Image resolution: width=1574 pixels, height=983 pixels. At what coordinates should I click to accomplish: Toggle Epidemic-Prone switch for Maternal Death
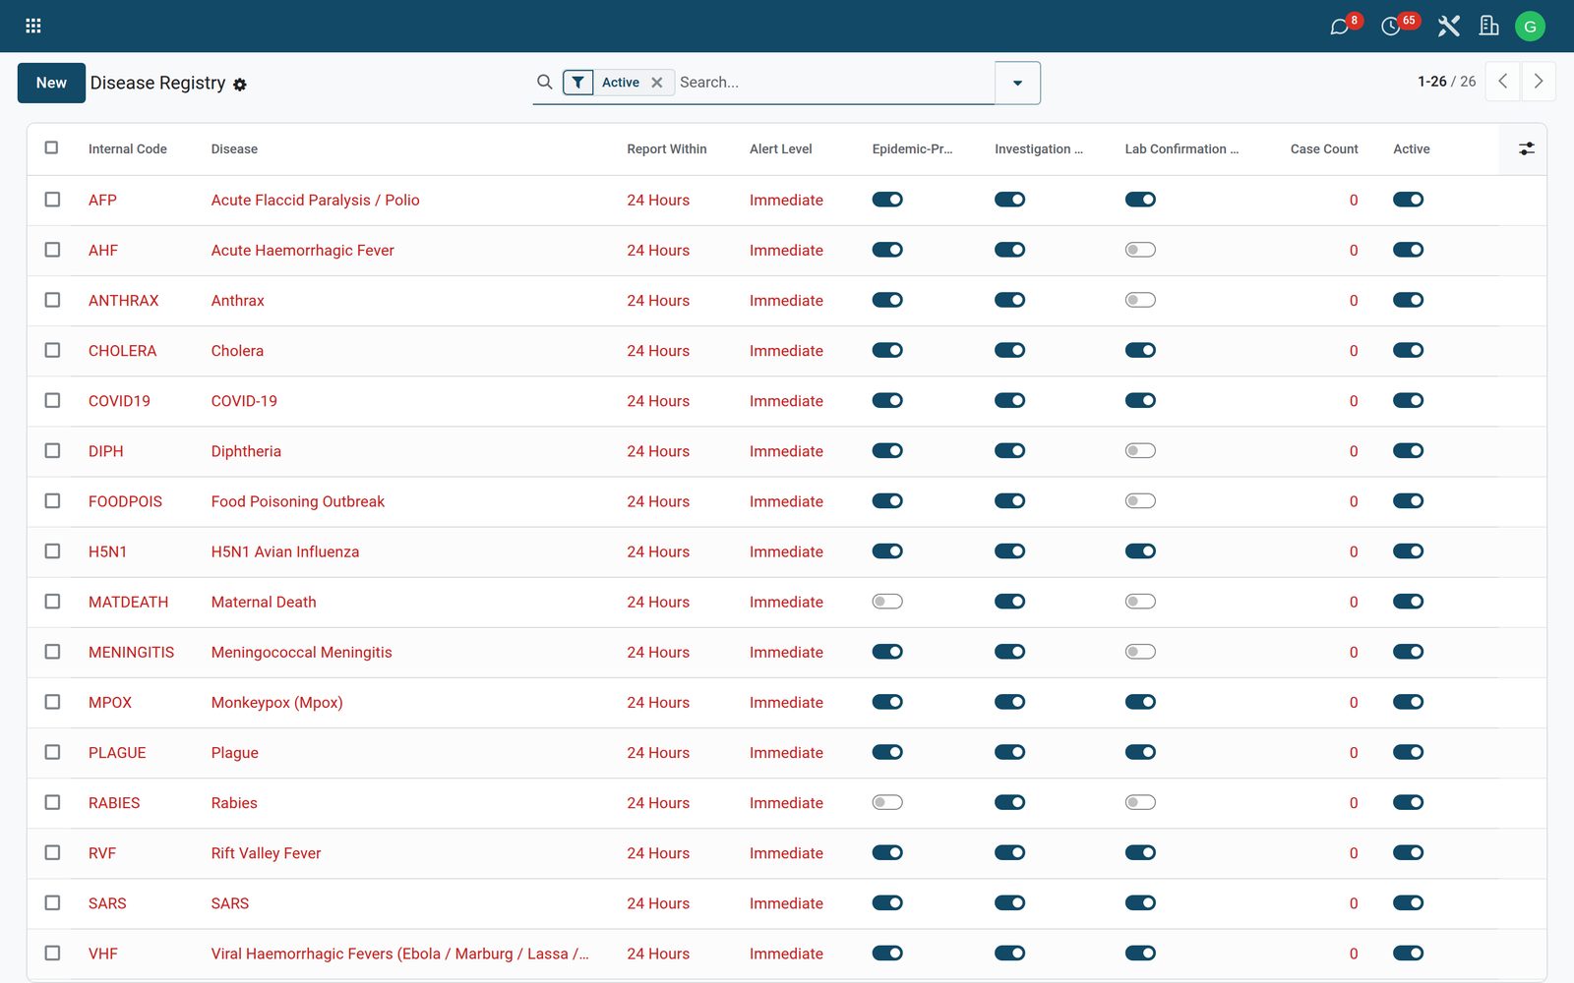coord(886,601)
